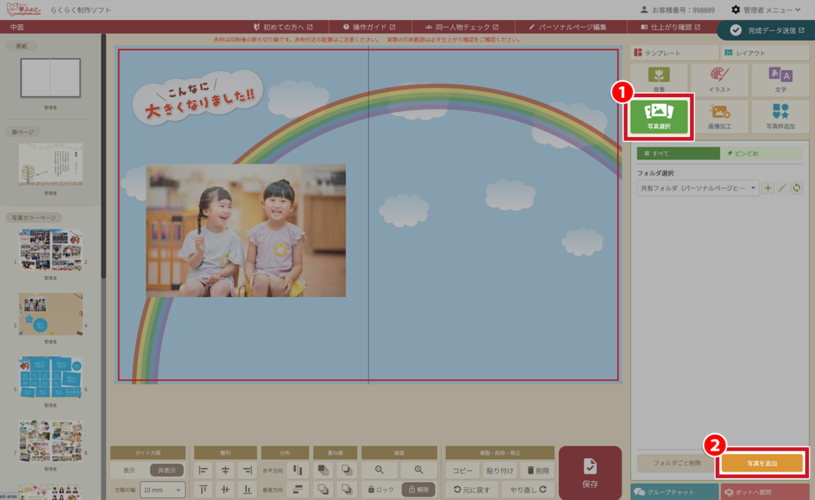Click the フォルダごと削除 button

677,463
